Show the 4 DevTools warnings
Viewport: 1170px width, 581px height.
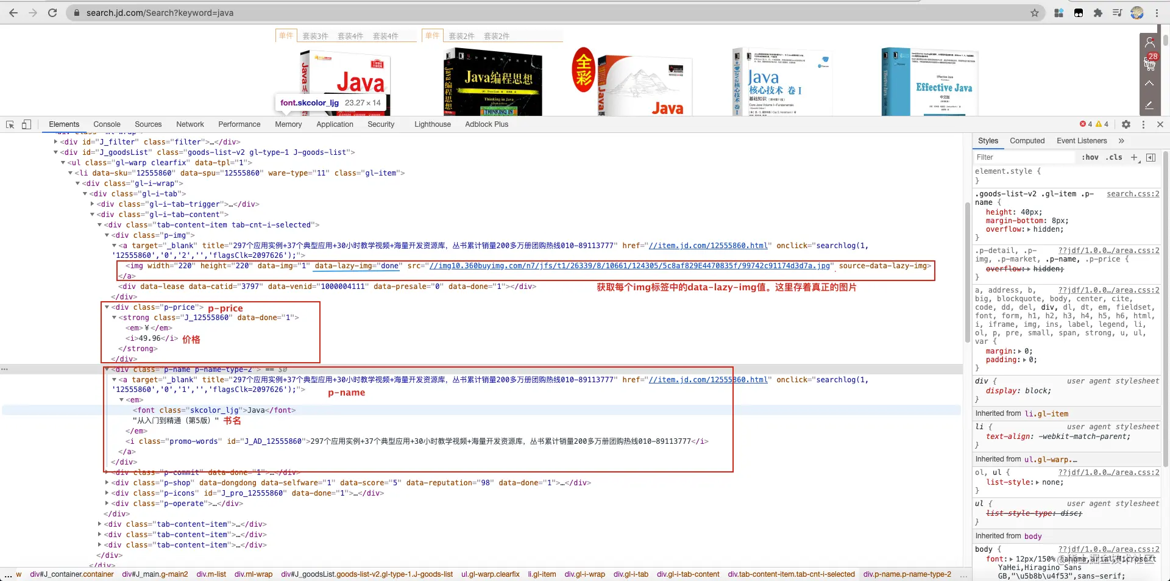(1102, 124)
